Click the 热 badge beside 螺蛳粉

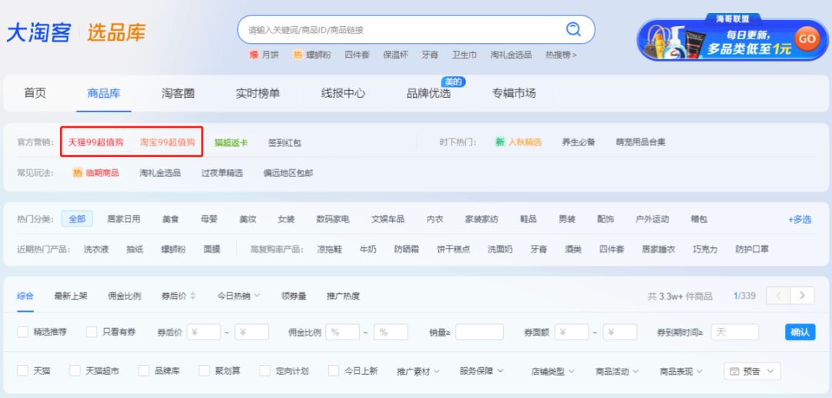(297, 55)
